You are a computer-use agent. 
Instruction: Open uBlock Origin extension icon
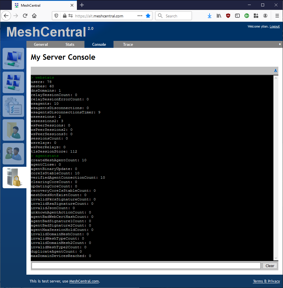(x=228, y=16)
